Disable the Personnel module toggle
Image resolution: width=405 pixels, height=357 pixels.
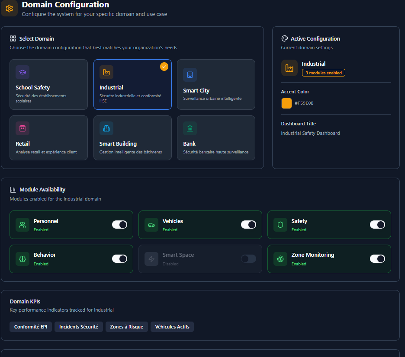tap(119, 225)
